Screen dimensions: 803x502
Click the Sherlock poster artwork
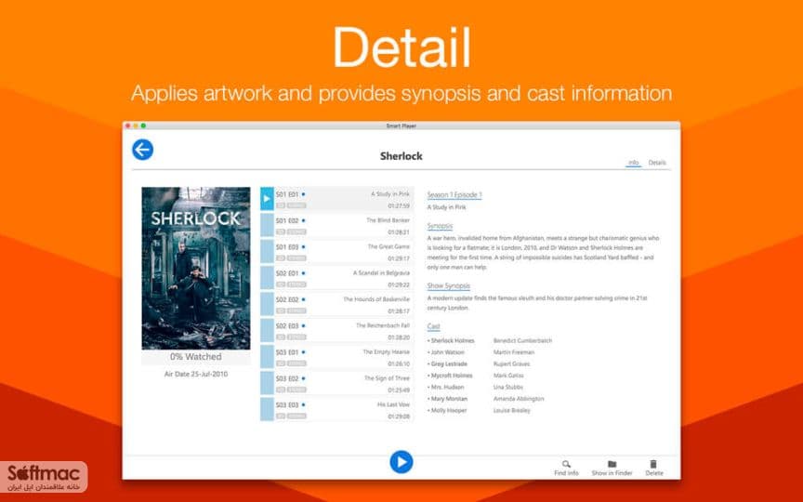coord(195,268)
